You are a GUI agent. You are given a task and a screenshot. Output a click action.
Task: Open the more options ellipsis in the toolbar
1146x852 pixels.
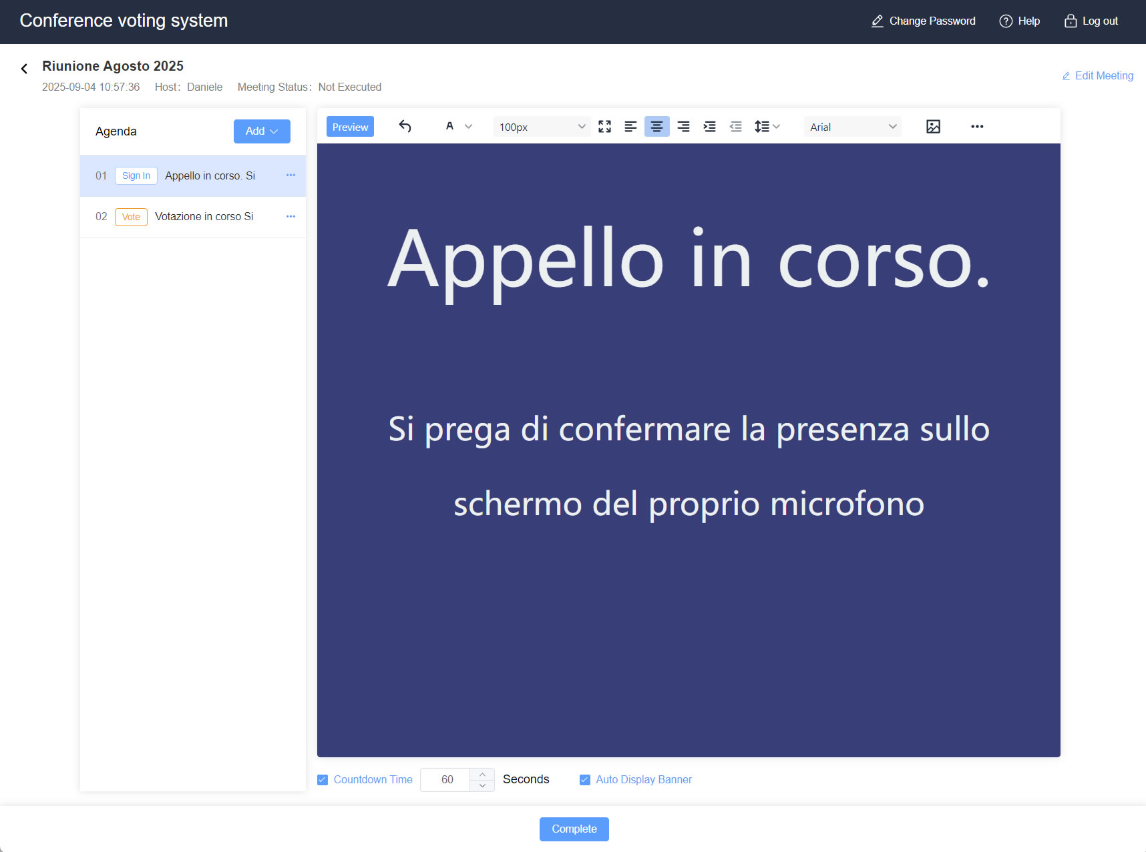click(977, 126)
